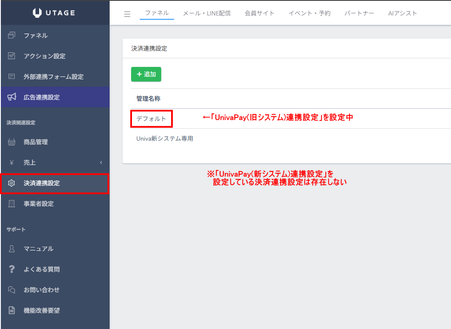The image size is (451, 329).
Task: Open the デフォルト payment setting
Action: tap(151, 118)
